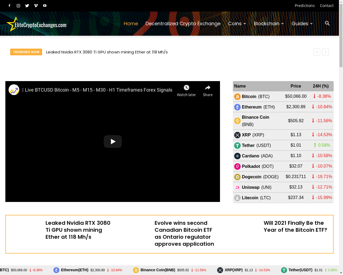Select Dogecoin name in price table
This screenshot has width=343, height=275.
(x=252, y=177)
